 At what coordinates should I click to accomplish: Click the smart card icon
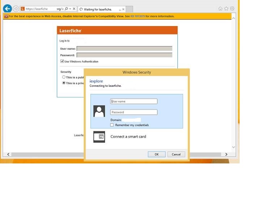[x=99, y=137]
